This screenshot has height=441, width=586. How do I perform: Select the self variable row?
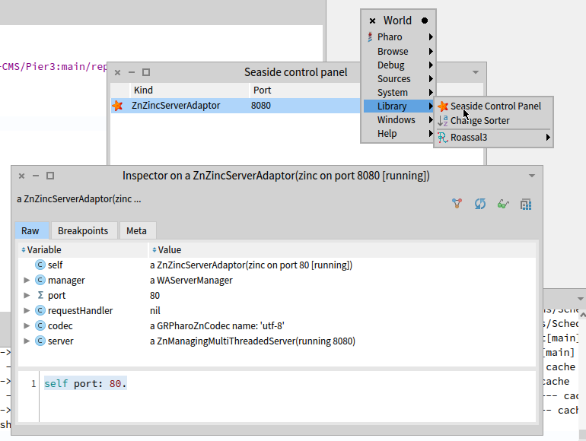coord(276,265)
